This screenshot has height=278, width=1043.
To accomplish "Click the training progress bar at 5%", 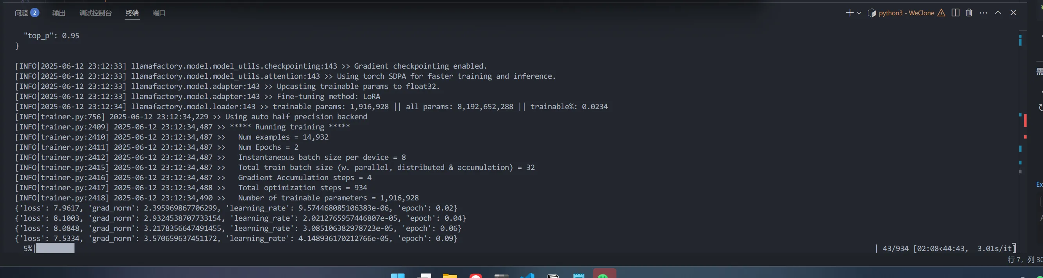I will coord(55,248).
